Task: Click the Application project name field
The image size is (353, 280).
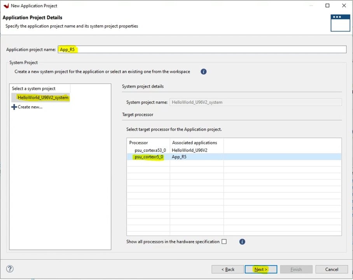Action: [202, 49]
